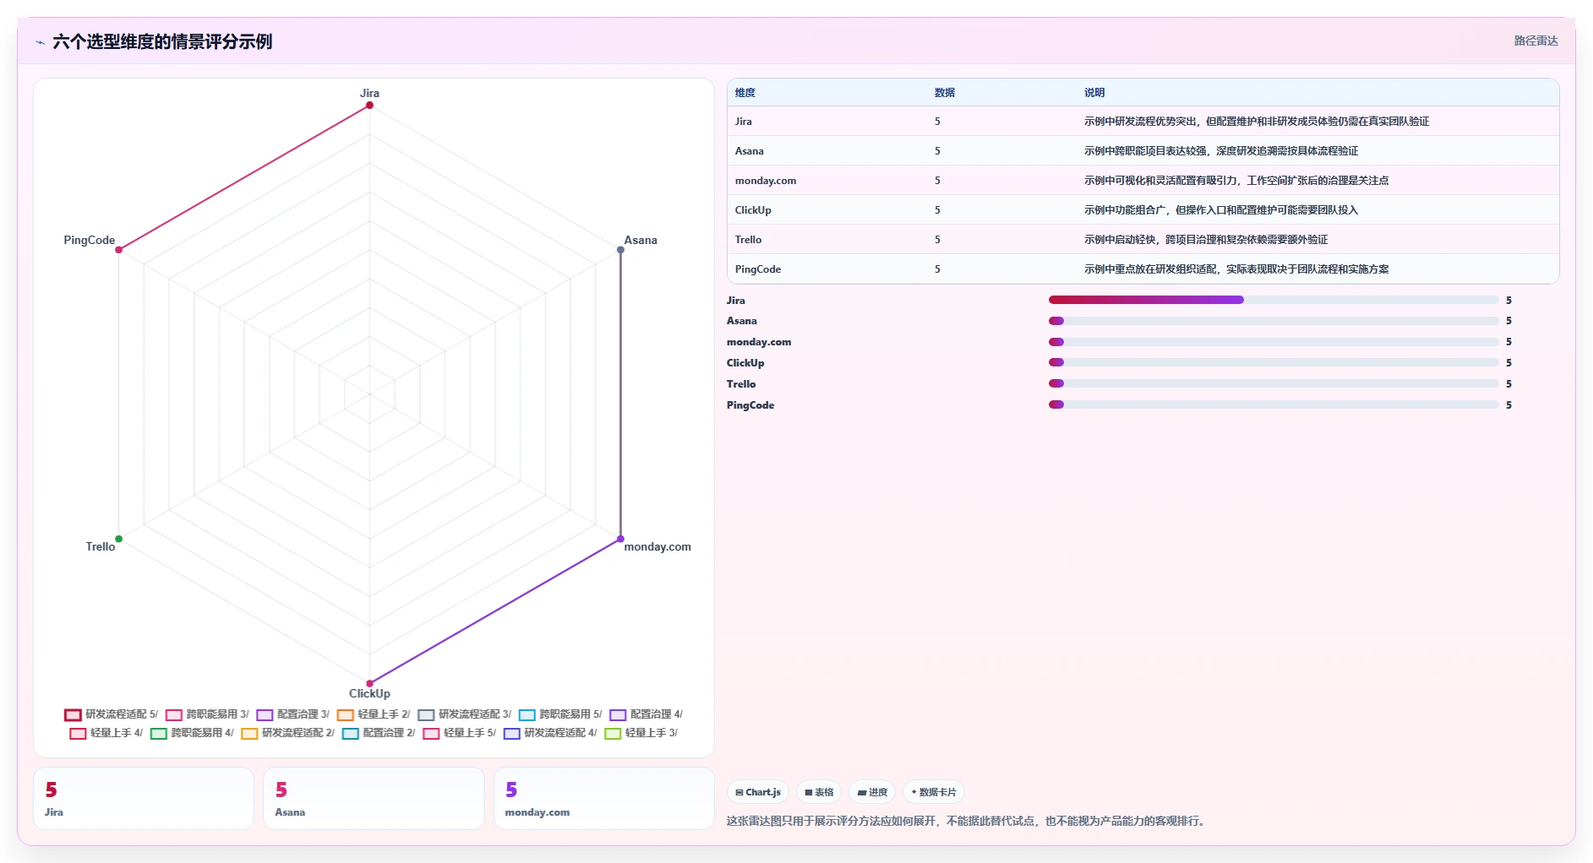Click the Jira label in the progress list
Screen dimensions: 1593x863
(x=736, y=300)
